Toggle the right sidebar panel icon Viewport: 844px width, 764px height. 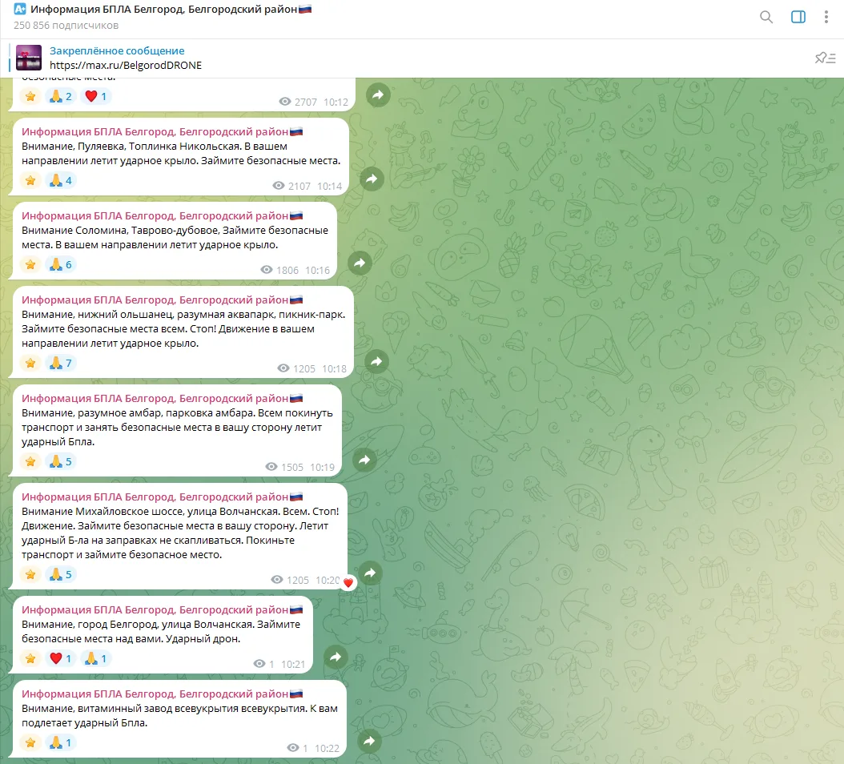[798, 18]
